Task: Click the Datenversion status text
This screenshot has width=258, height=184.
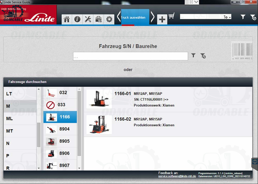Action: 224,176
